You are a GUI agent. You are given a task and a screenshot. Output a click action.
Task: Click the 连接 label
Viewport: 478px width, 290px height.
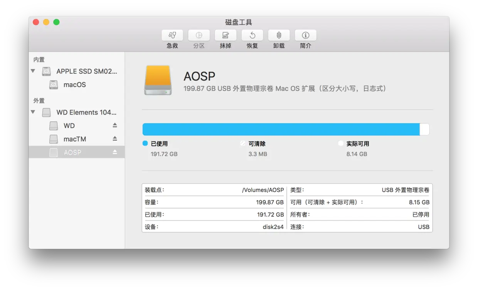297,227
